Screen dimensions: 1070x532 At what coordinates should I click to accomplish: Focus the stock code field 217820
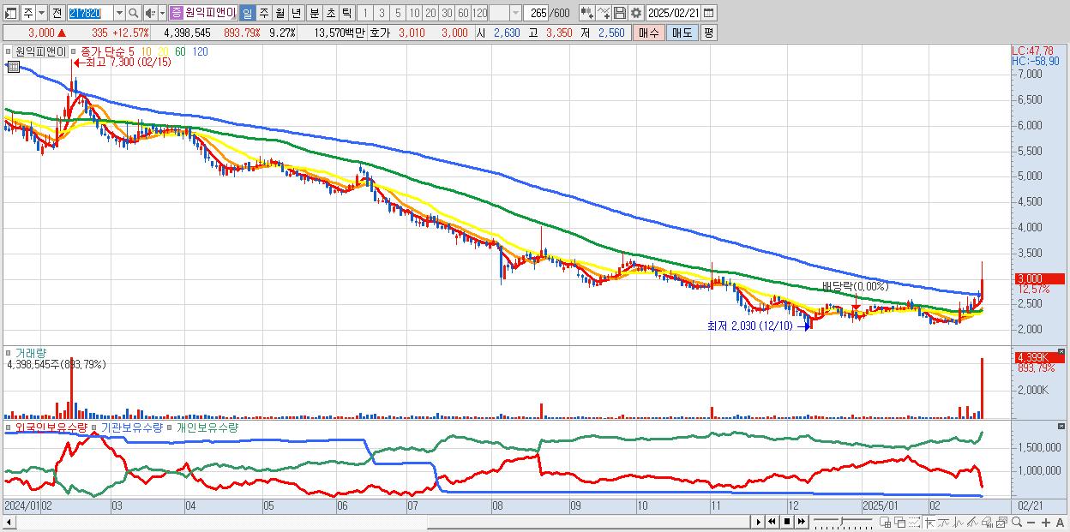tap(89, 13)
